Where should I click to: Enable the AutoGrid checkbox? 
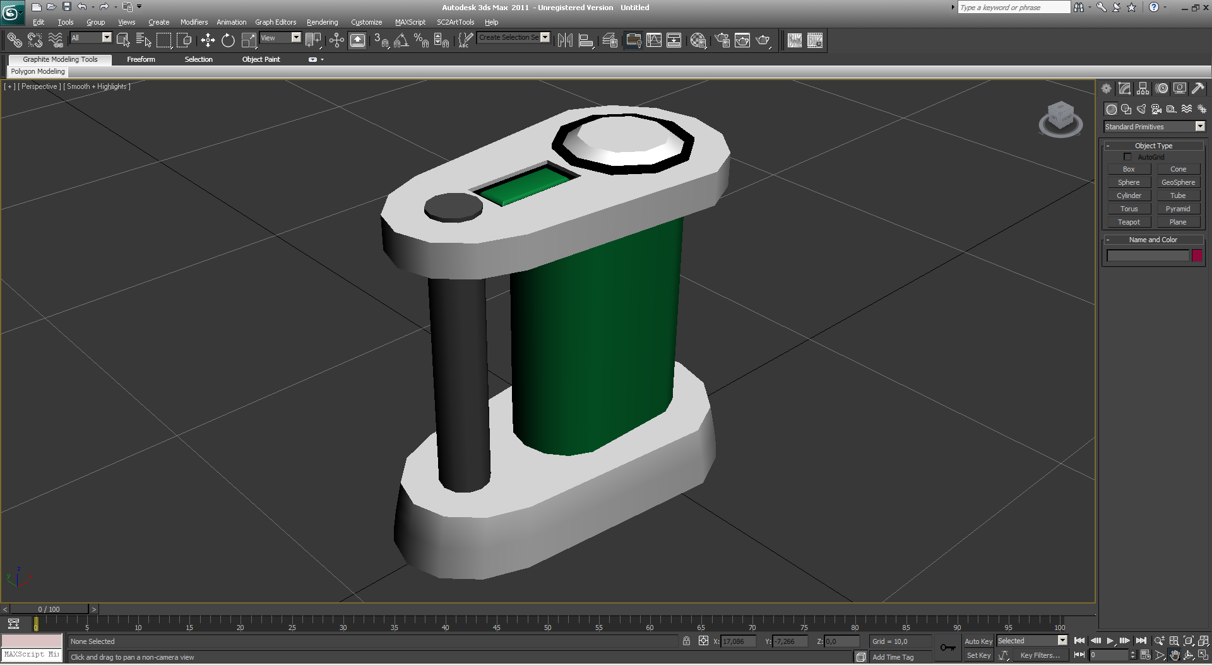1127,157
